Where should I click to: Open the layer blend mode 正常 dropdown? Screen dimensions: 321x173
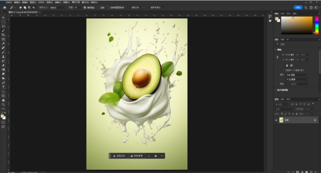(283, 108)
